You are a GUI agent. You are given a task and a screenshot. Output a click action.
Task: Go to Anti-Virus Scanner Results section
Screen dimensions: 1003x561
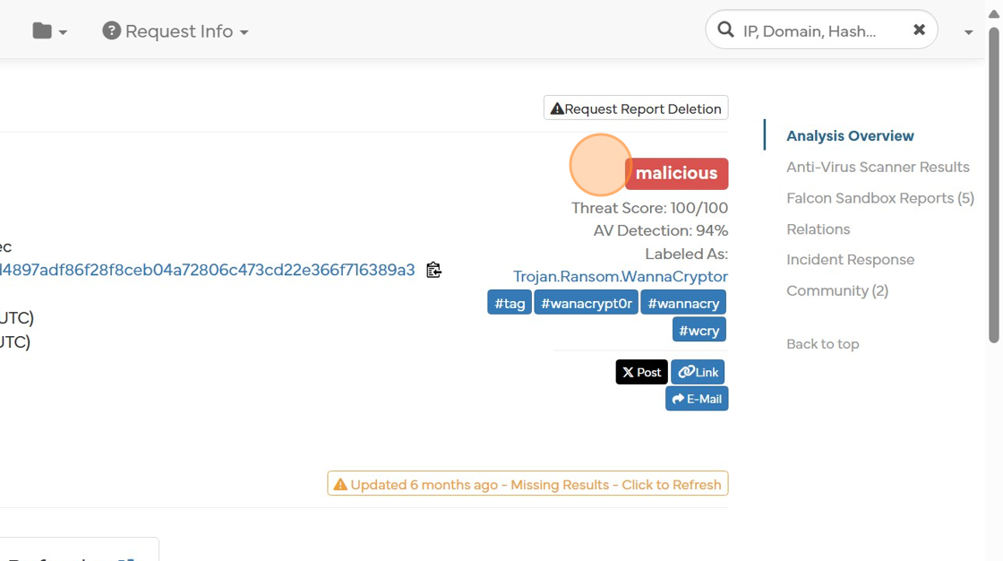coord(878,167)
